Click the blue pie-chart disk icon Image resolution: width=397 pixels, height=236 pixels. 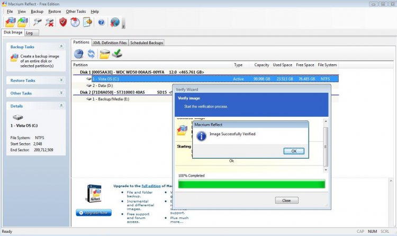[x=79, y=54]
